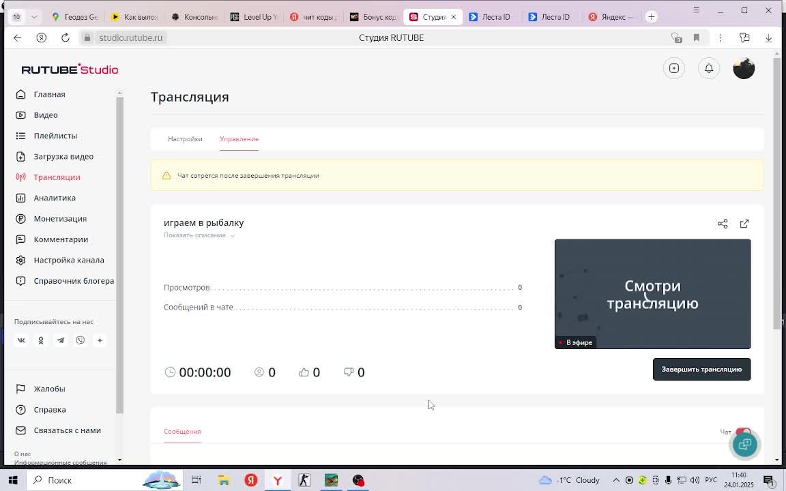Switch to the Управление tab
This screenshot has height=491, width=786.
pyautogui.click(x=239, y=139)
